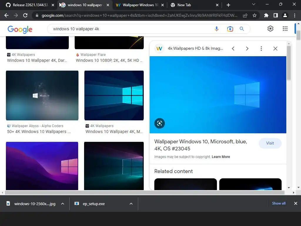Open a new browser tab
Screen dimensions: 301x226
tap(228, 5)
